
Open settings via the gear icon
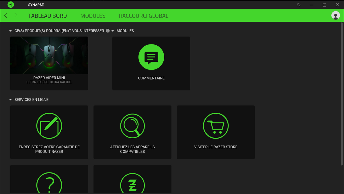point(299,5)
